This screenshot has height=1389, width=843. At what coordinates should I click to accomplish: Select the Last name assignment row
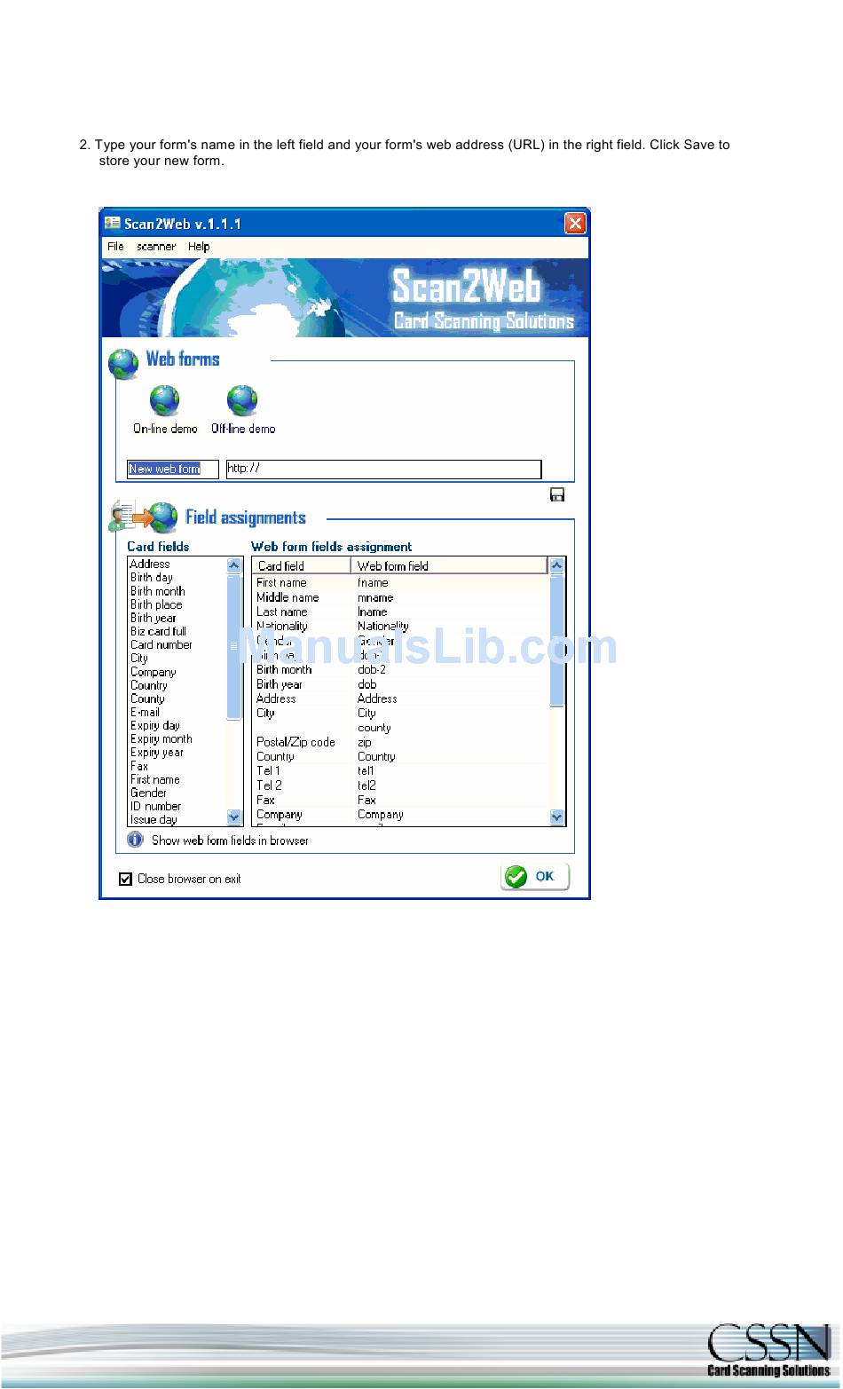click(400, 612)
